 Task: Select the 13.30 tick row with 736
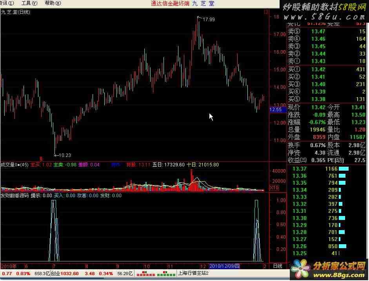click(x=319, y=218)
